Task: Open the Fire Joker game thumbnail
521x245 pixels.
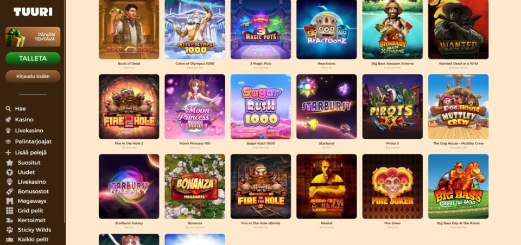Action: [392, 186]
